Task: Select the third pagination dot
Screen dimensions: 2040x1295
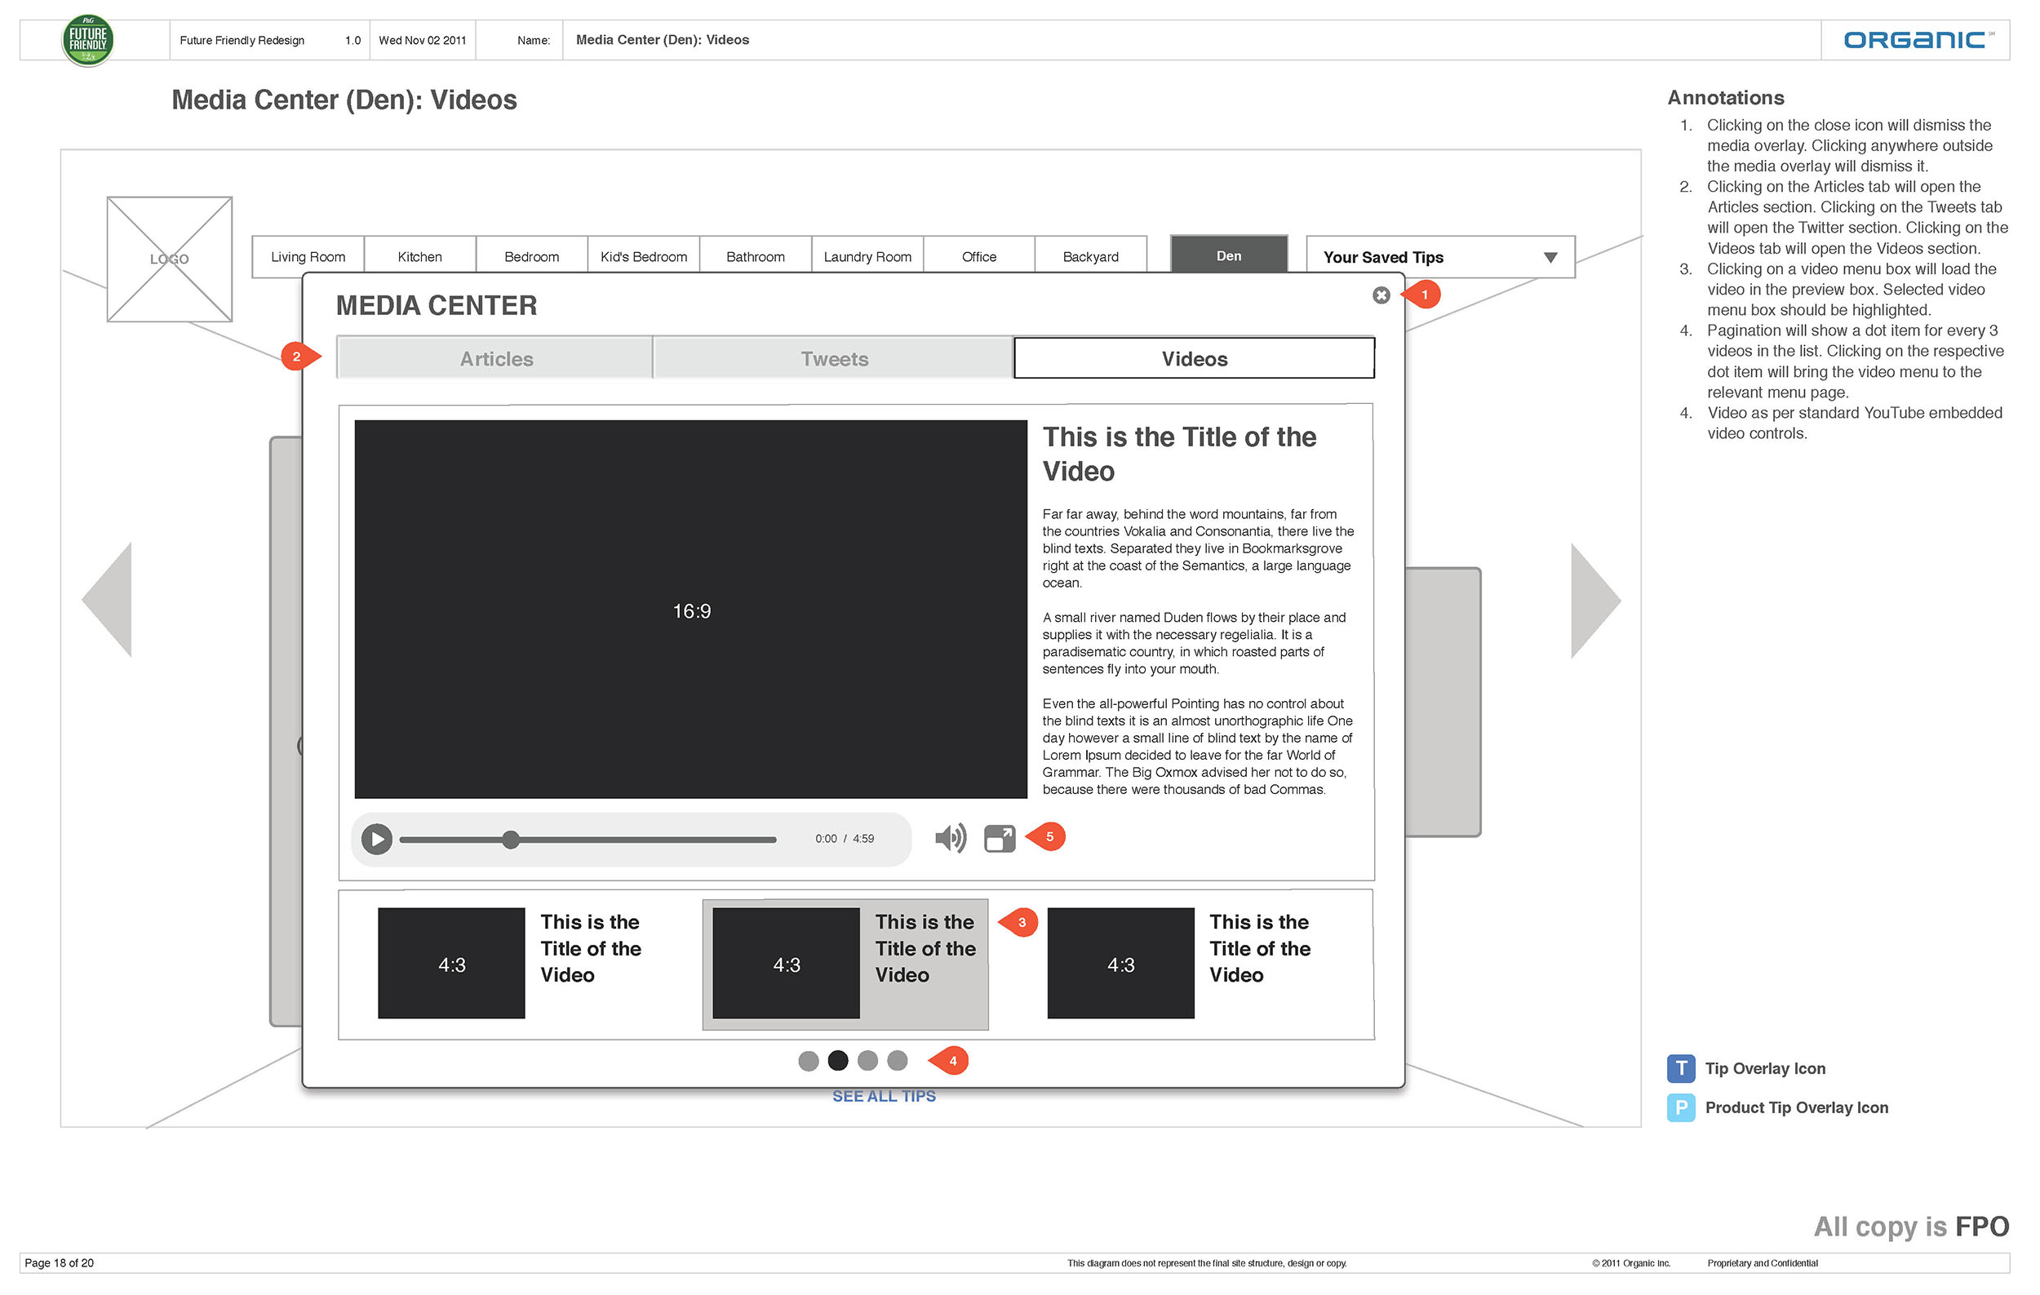Action: 867,1060
